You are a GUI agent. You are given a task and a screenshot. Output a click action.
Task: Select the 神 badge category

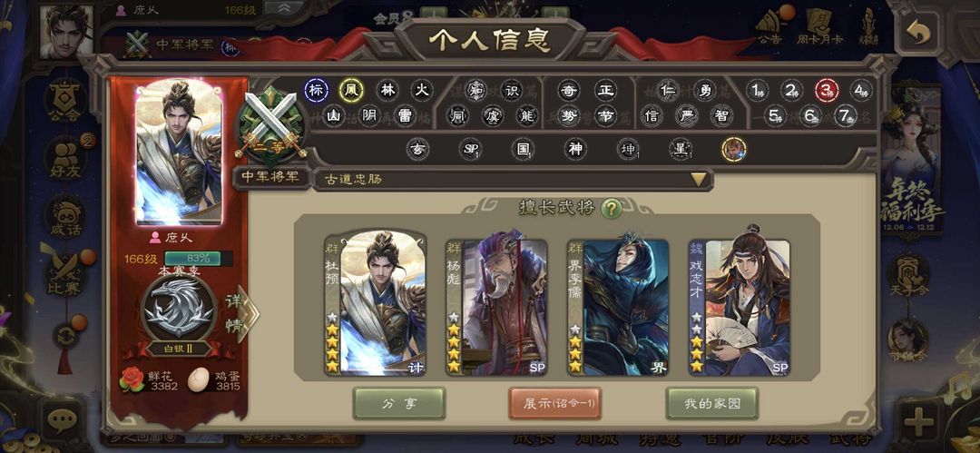[573, 149]
